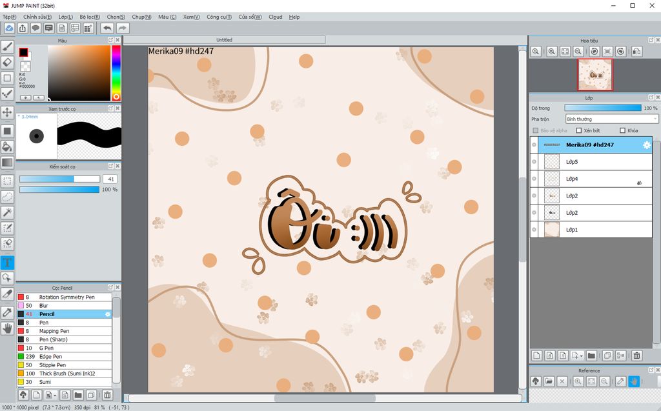Viewport: 661px width, 411px height.
Task: Select the Brush tool in left toolbar
Action: (7, 47)
